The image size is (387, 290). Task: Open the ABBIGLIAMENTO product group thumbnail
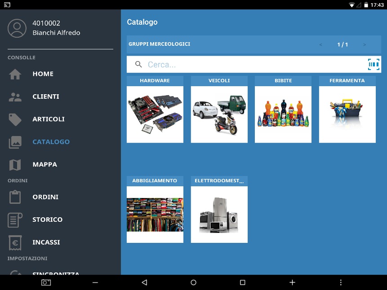click(155, 215)
